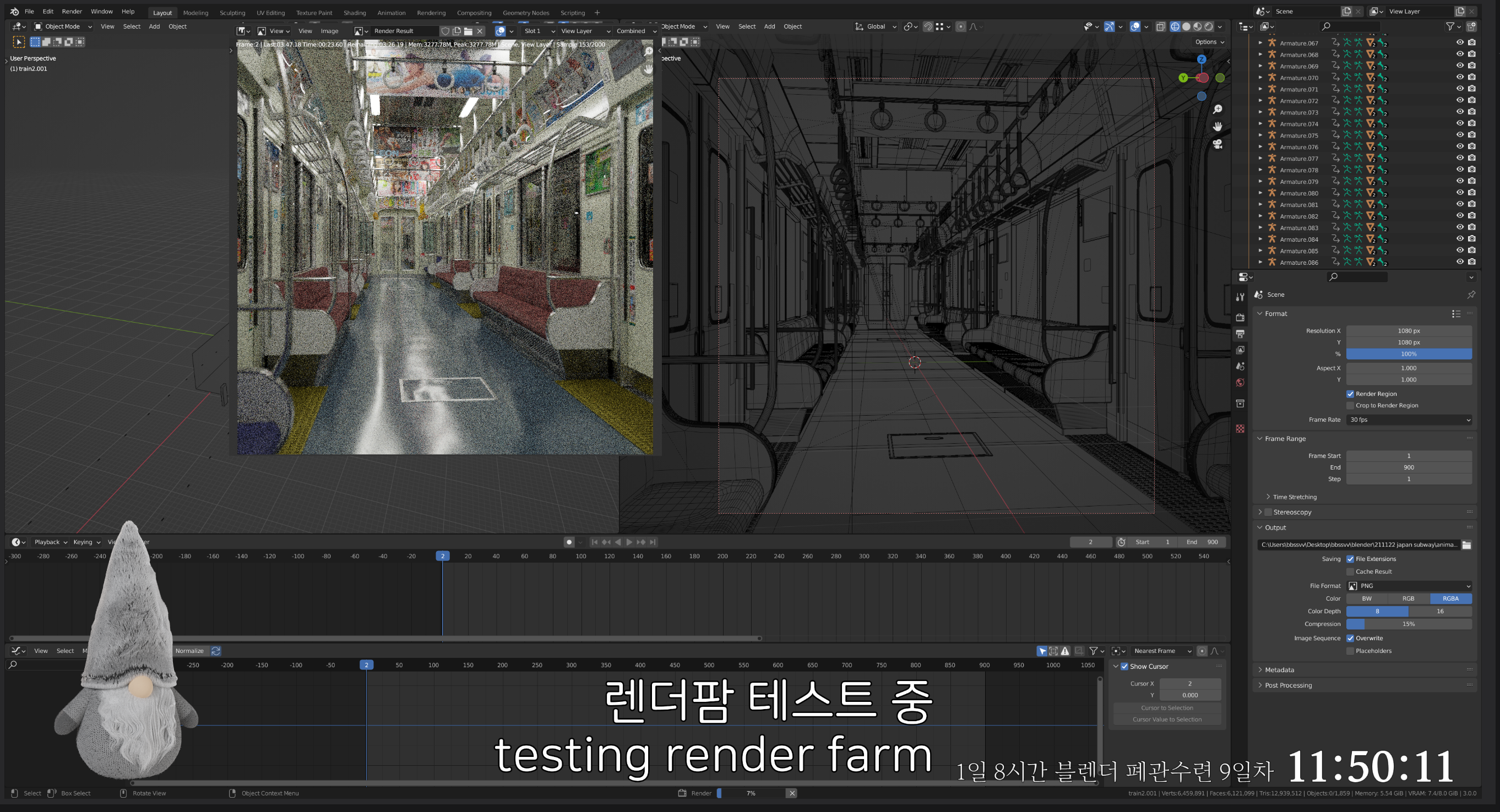Click the Compression 15% slider
Image resolution: width=1500 pixels, height=812 pixels.
pyautogui.click(x=1409, y=624)
